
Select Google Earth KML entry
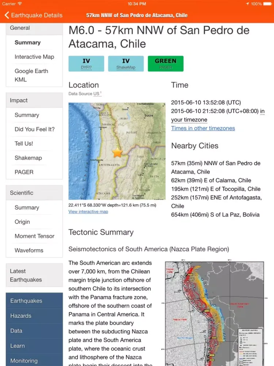click(x=31, y=75)
